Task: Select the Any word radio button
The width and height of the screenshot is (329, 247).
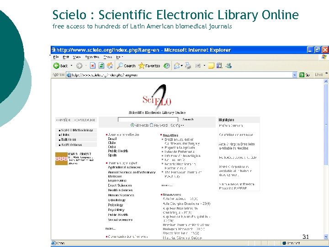Action: click(x=152, y=125)
